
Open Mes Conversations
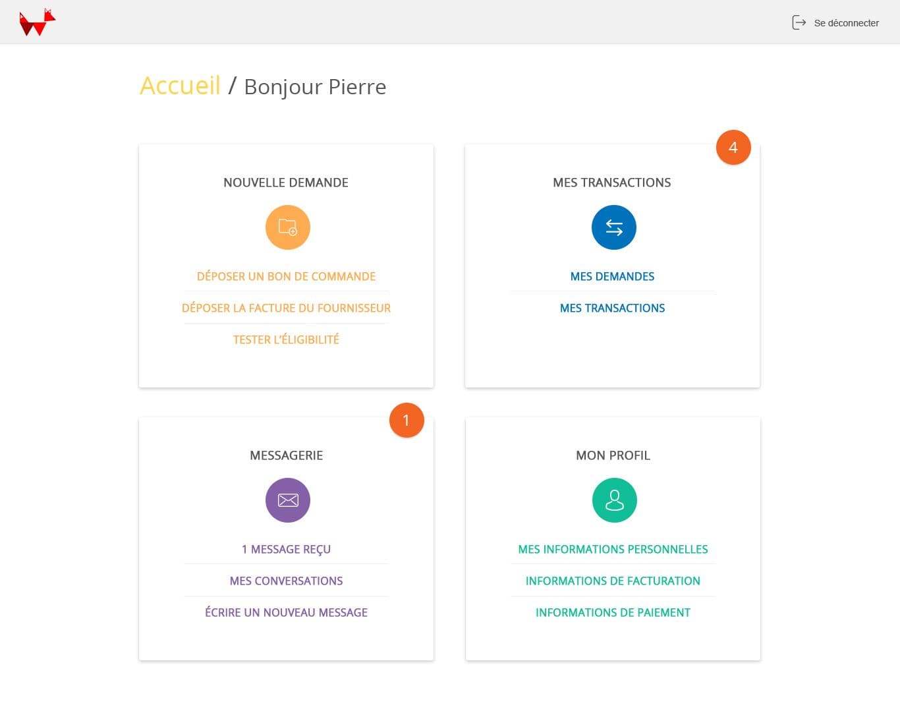click(x=286, y=581)
